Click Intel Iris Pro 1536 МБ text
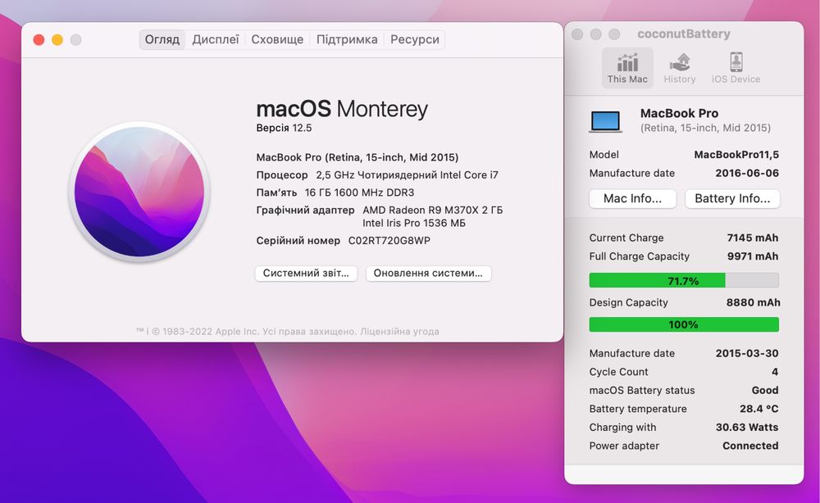 (413, 223)
